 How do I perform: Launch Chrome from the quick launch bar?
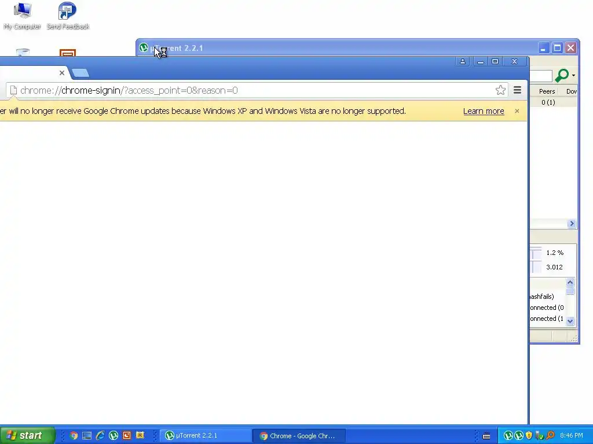74,435
